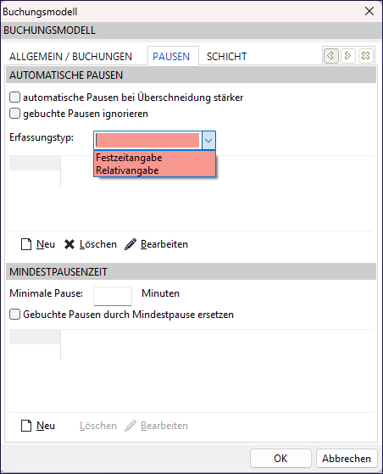The height and width of the screenshot is (474, 383).
Task: Click the red Erfassungstyp text field
Action: point(147,140)
